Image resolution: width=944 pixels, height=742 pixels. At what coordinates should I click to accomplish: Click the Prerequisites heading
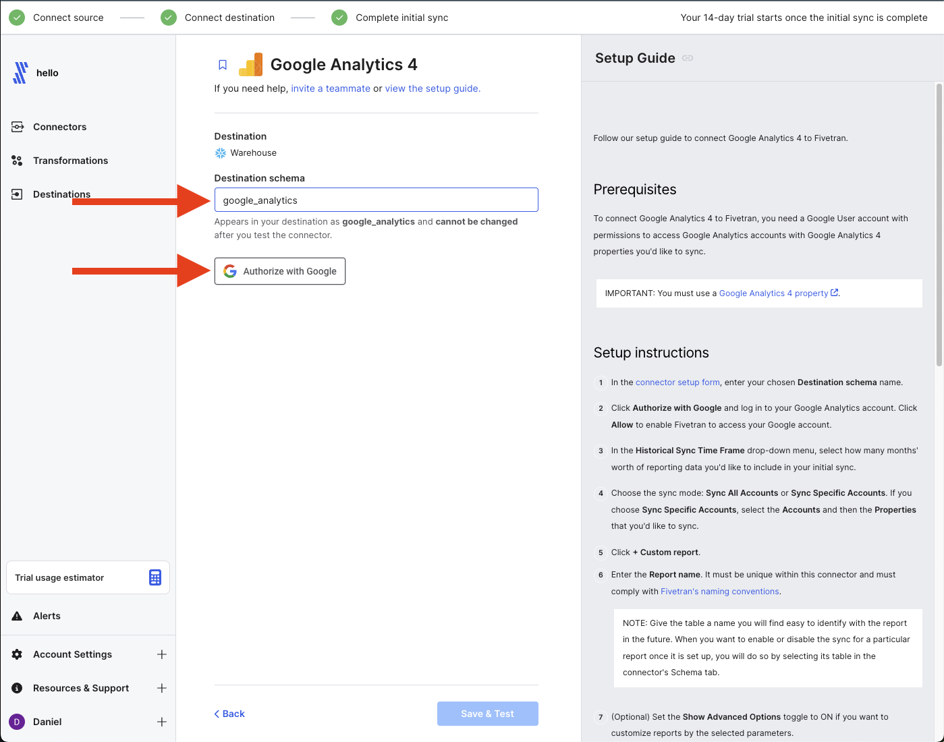pyautogui.click(x=635, y=190)
